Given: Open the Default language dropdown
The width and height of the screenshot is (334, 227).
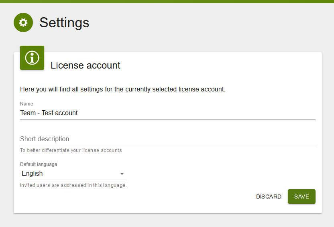Looking at the screenshot, I should click(73, 174).
